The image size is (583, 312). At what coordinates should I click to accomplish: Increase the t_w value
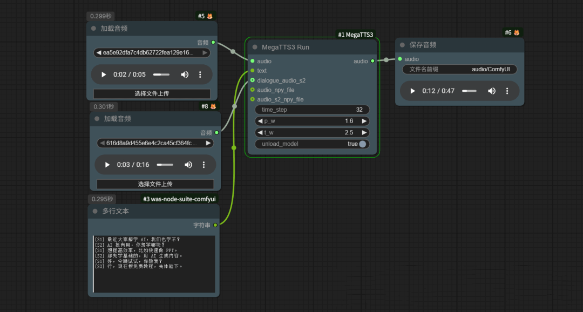[x=364, y=132]
